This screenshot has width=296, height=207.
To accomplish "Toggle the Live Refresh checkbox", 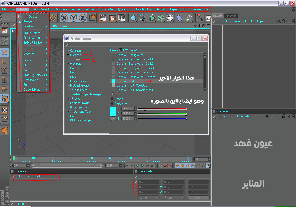I will [121, 50].
